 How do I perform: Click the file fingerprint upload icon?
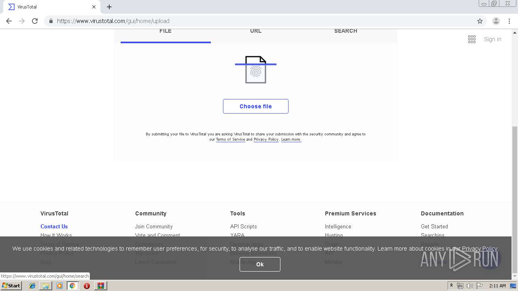click(256, 70)
